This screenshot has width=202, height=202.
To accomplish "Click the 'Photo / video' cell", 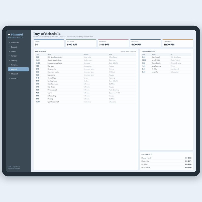I will coord(175,60).
